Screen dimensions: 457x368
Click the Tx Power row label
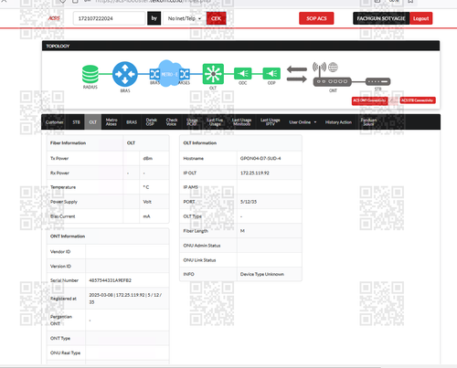pyautogui.click(x=59, y=158)
